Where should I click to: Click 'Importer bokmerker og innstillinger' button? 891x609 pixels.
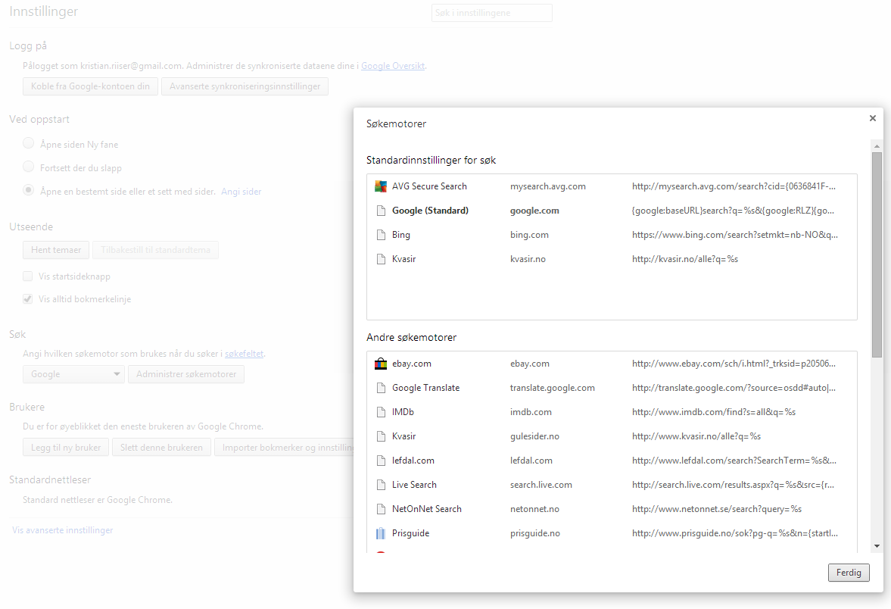[x=284, y=448]
